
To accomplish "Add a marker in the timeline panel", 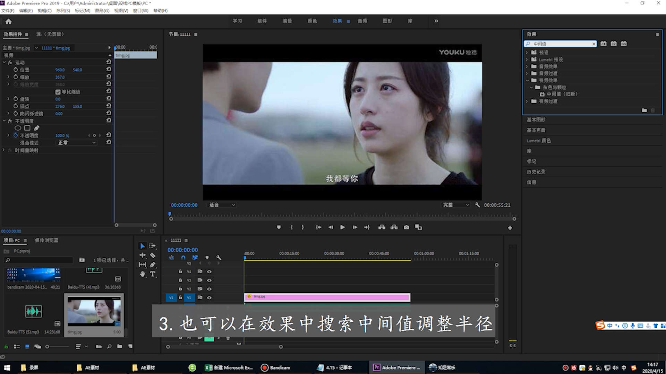I will point(207,258).
